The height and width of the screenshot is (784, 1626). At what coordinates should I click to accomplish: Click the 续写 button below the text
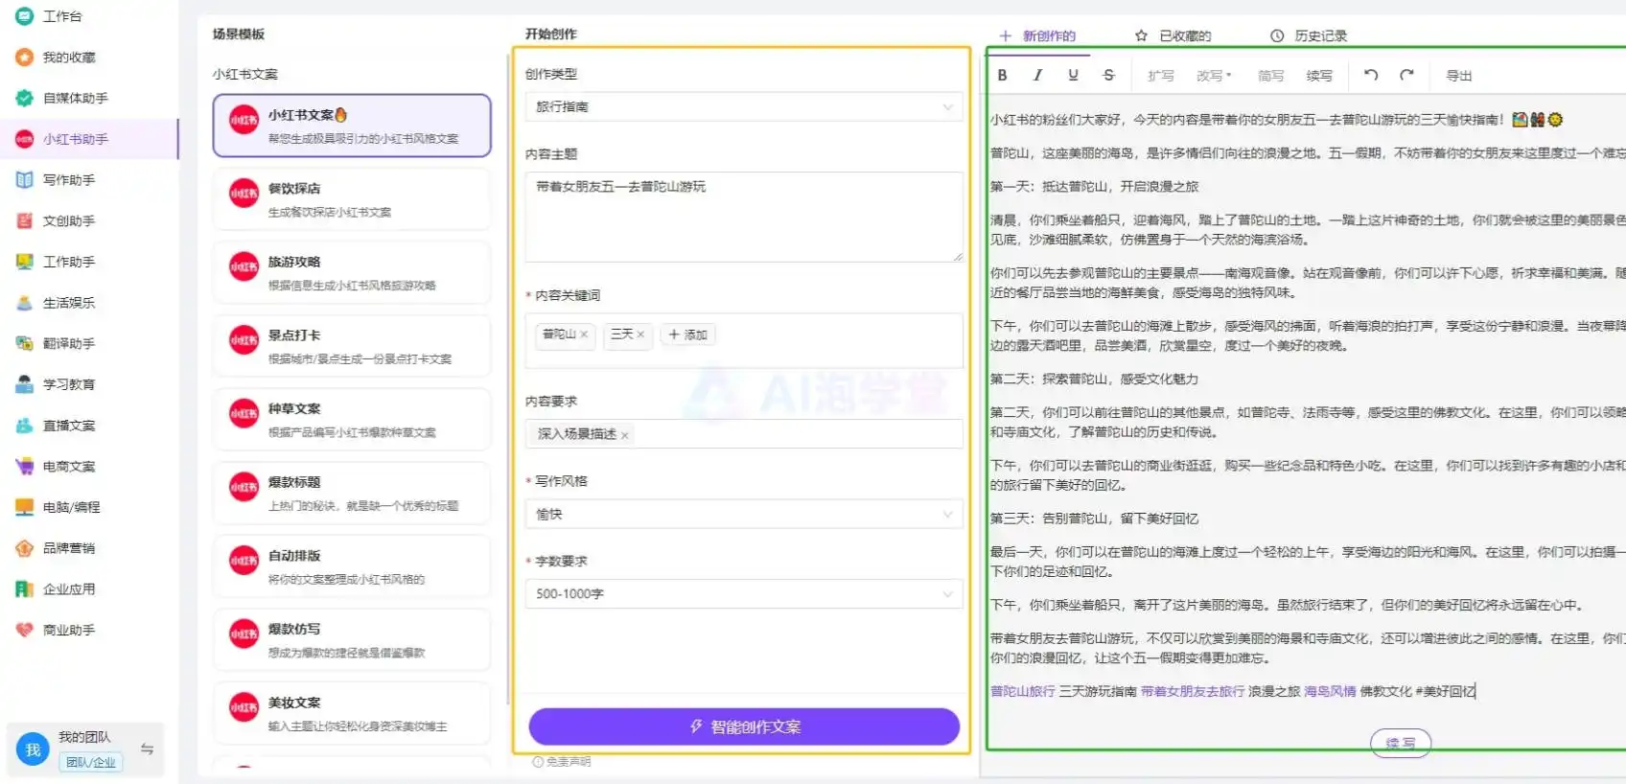pyautogui.click(x=1401, y=743)
